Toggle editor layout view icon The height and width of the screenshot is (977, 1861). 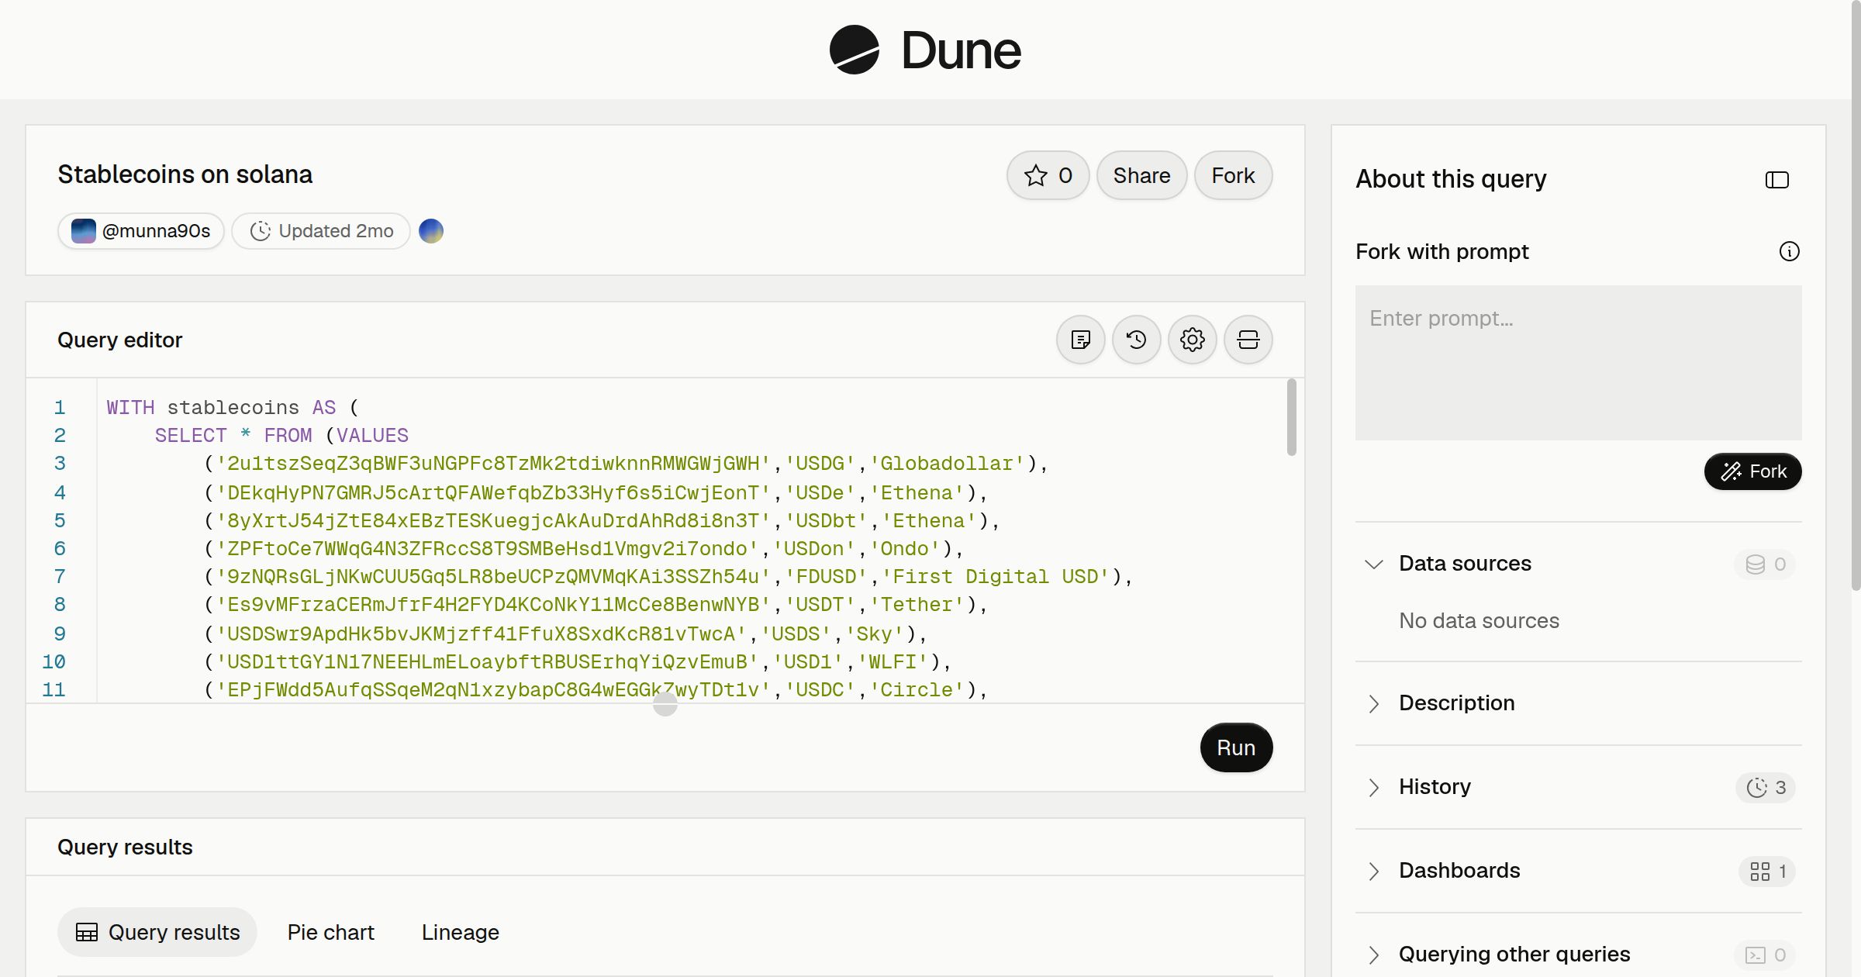1248,340
